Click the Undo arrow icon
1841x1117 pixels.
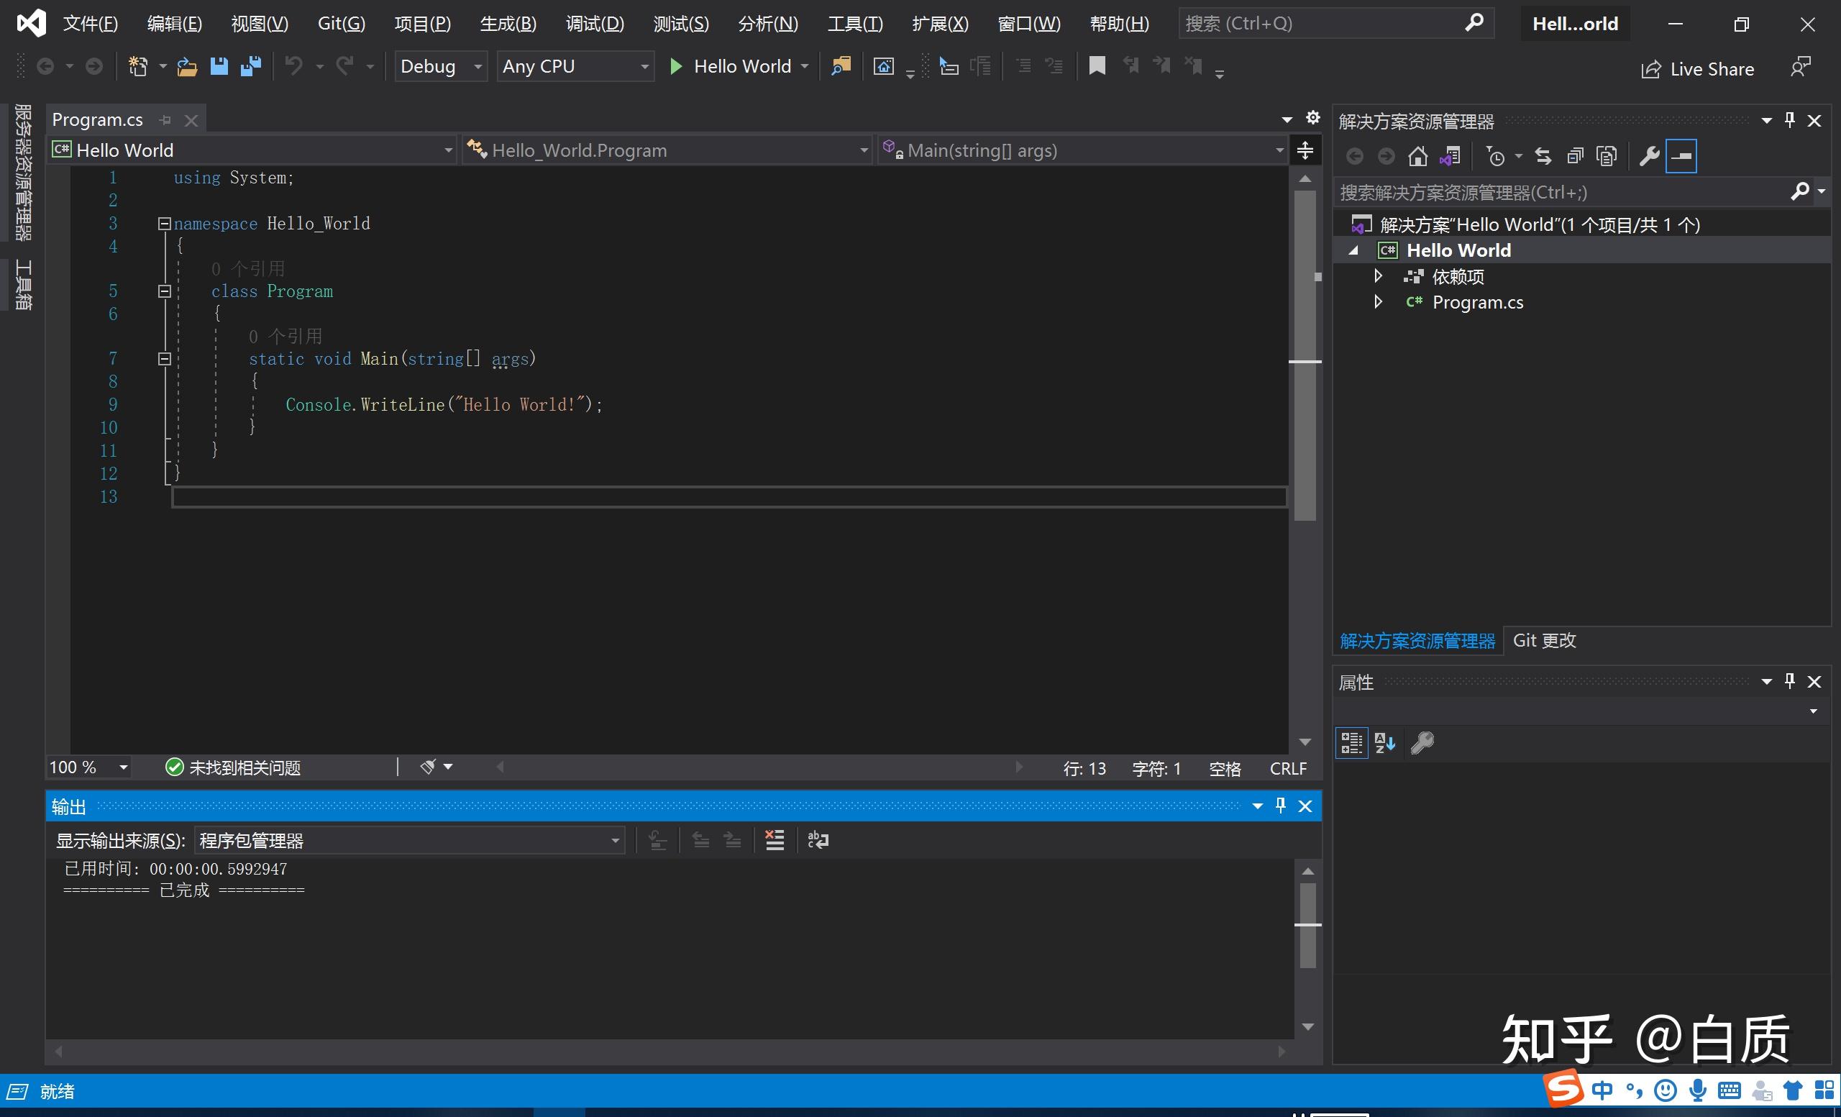point(293,66)
